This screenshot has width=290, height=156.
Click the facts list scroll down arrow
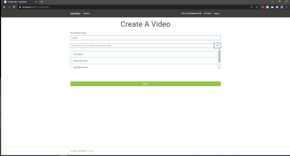coord(219,68)
